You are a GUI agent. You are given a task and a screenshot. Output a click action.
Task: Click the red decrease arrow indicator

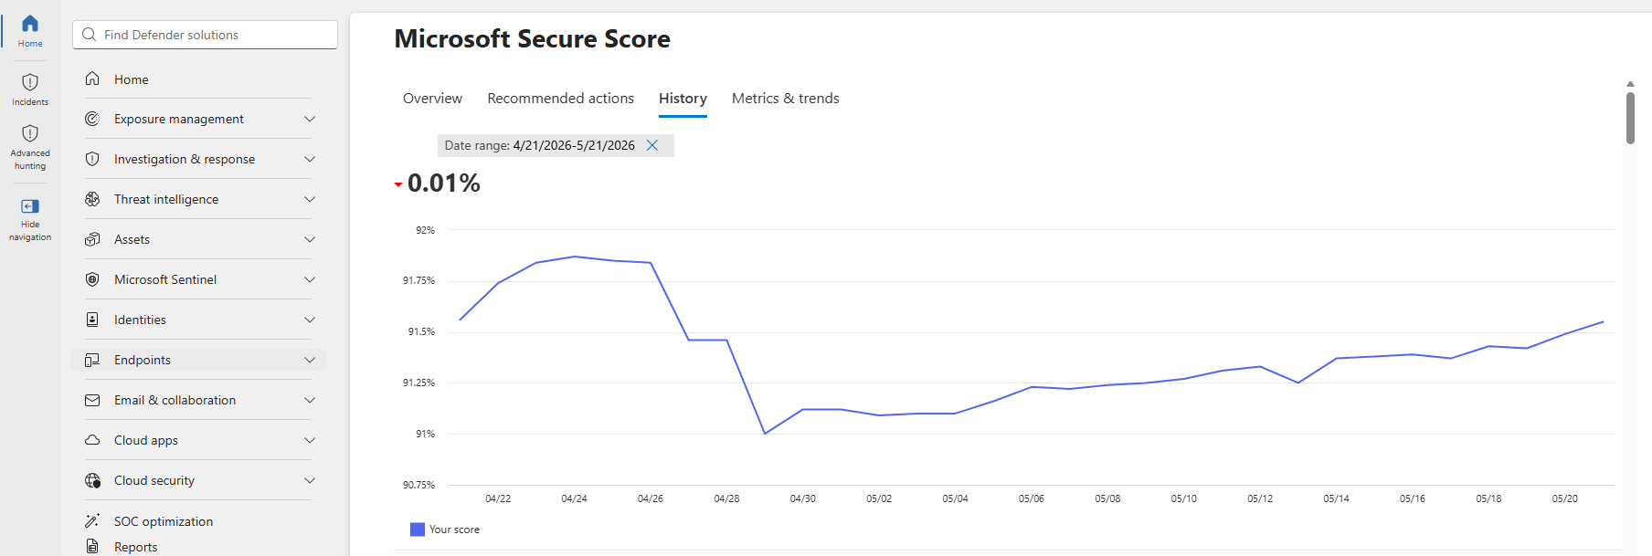pyautogui.click(x=398, y=184)
